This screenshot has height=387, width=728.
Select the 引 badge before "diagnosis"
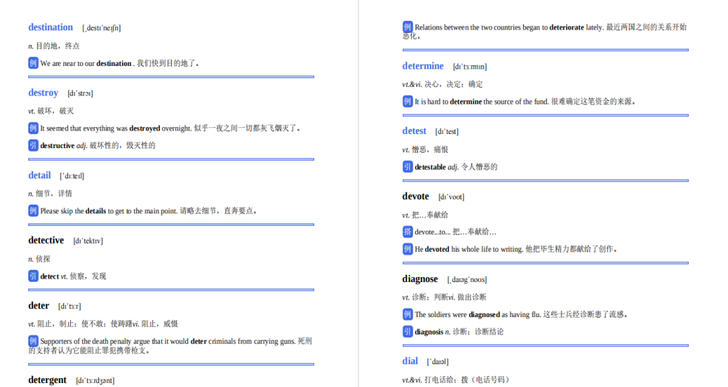pyautogui.click(x=407, y=331)
